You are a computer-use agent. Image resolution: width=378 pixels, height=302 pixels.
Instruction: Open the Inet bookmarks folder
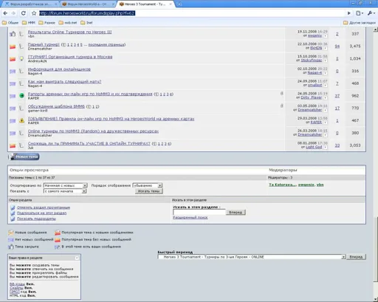[x=86, y=23]
